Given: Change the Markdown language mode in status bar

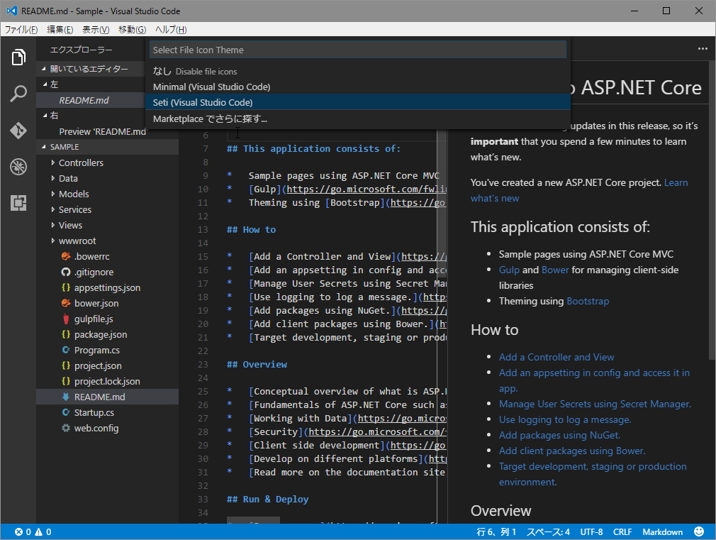Looking at the screenshot, I should tap(662, 531).
